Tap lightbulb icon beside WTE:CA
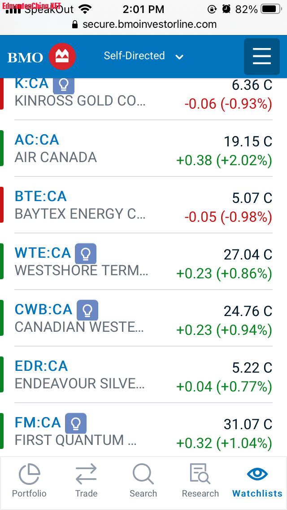The height and width of the screenshot is (510, 287). click(x=85, y=254)
